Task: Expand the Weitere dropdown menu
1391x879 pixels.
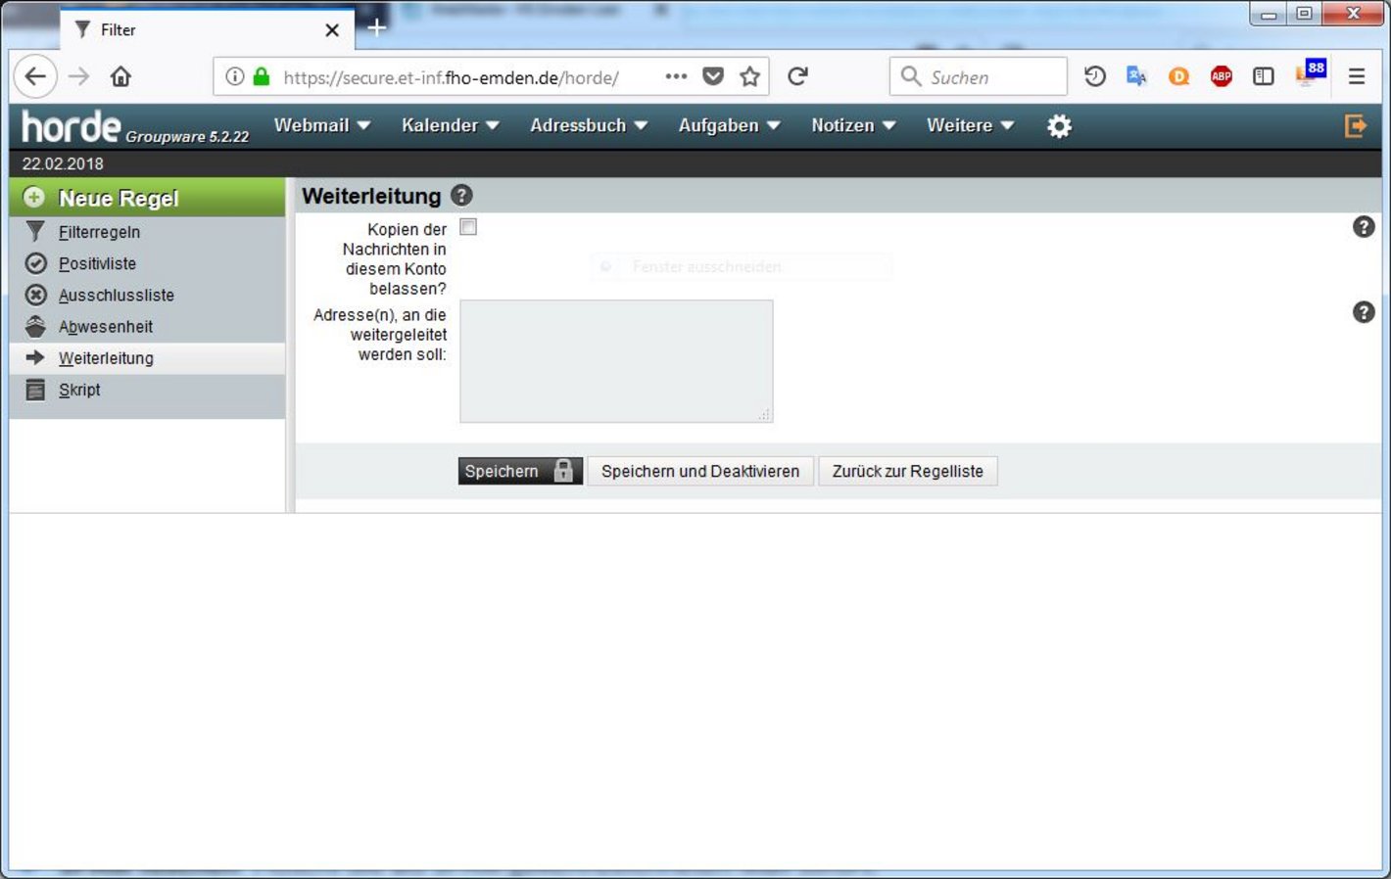Action: click(971, 125)
